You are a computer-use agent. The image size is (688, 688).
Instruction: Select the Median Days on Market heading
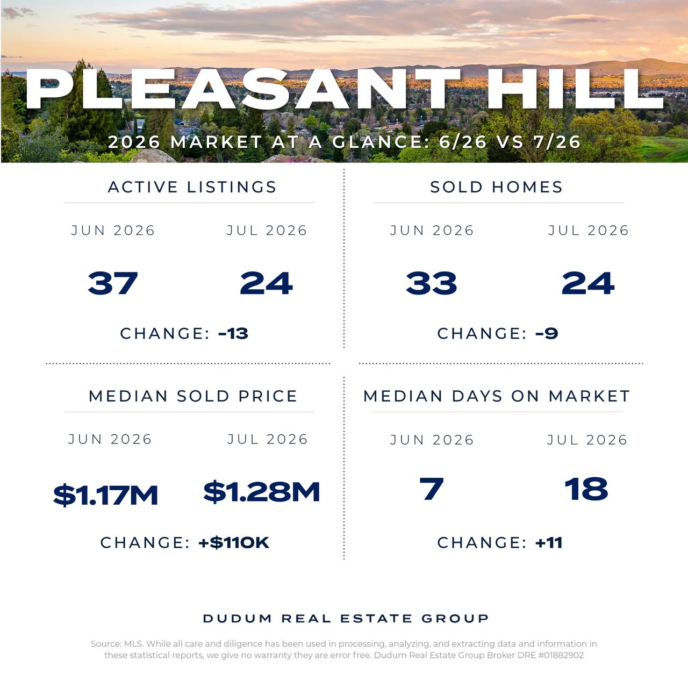pos(497,396)
